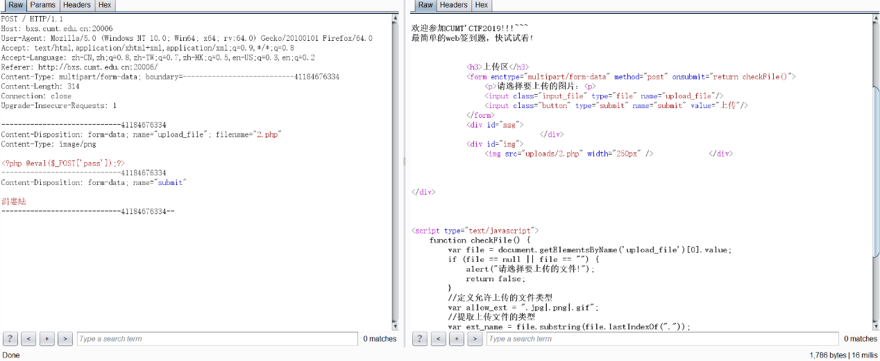Viewport: 880px width, 361px height.
Task: Click the img src "uploads/2.php" line in response
Action: [569, 154]
